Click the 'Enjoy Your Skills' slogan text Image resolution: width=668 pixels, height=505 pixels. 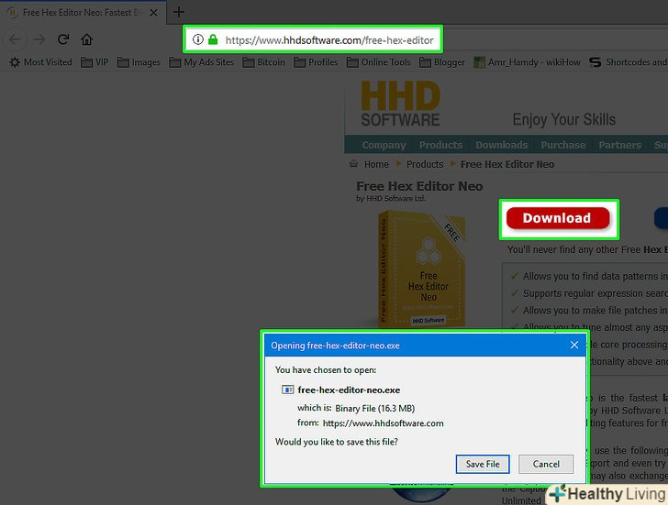pos(563,119)
